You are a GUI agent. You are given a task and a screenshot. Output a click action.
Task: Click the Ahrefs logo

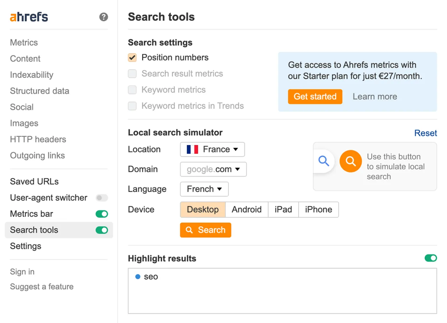point(29,17)
